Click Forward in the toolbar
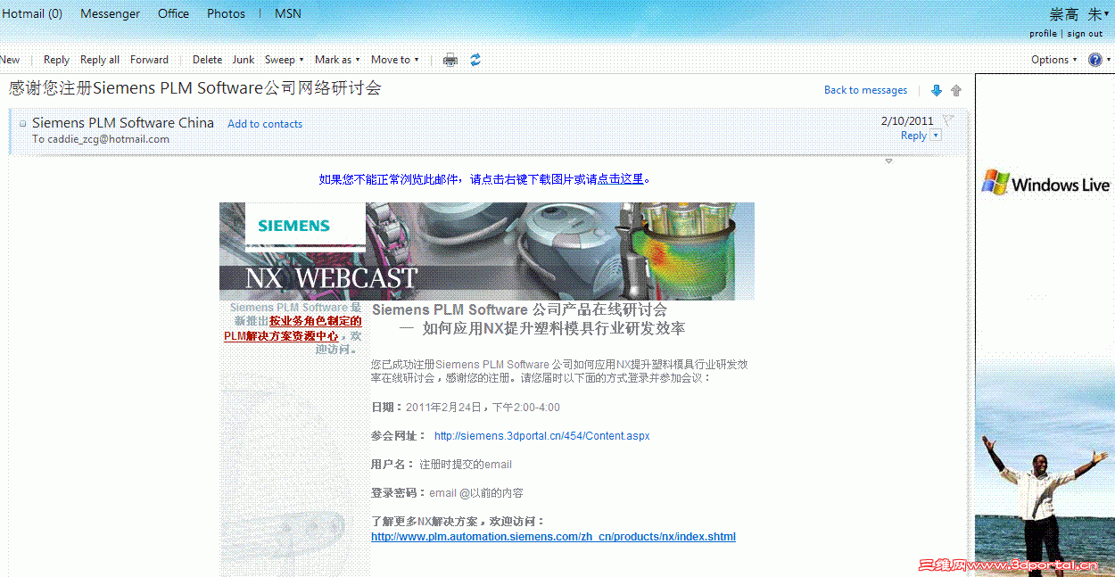The width and height of the screenshot is (1115, 577). (x=149, y=60)
